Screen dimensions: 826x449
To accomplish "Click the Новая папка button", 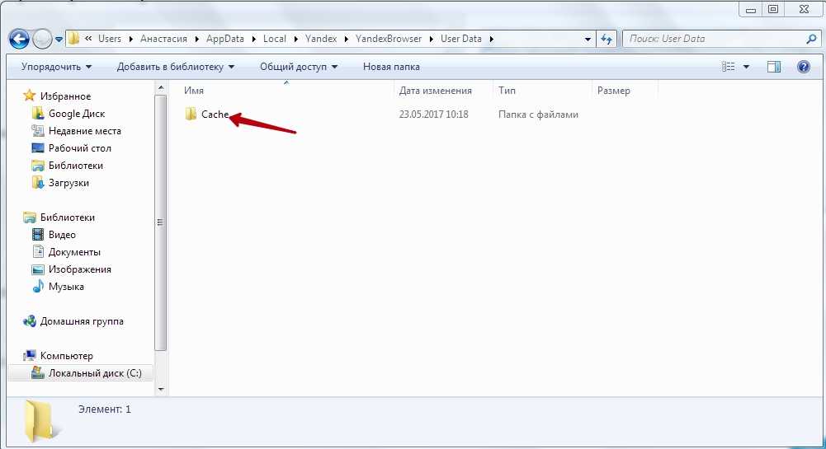I will pyautogui.click(x=391, y=67).
